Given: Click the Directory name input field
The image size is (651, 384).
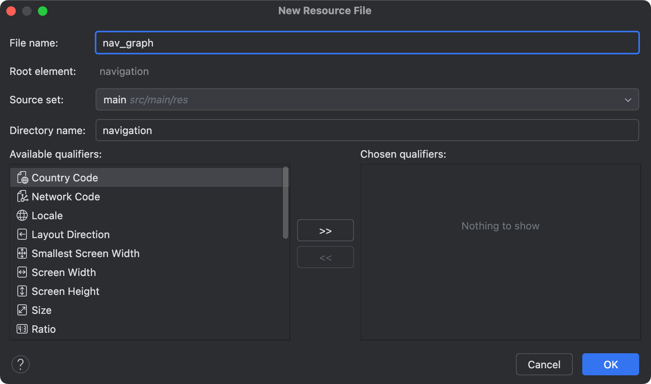Looking at the screenshot, I should coord(367,130).
